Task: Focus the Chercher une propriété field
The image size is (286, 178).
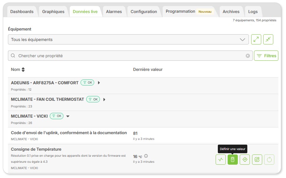Action: pyautogui.click(x=130, y=56)
